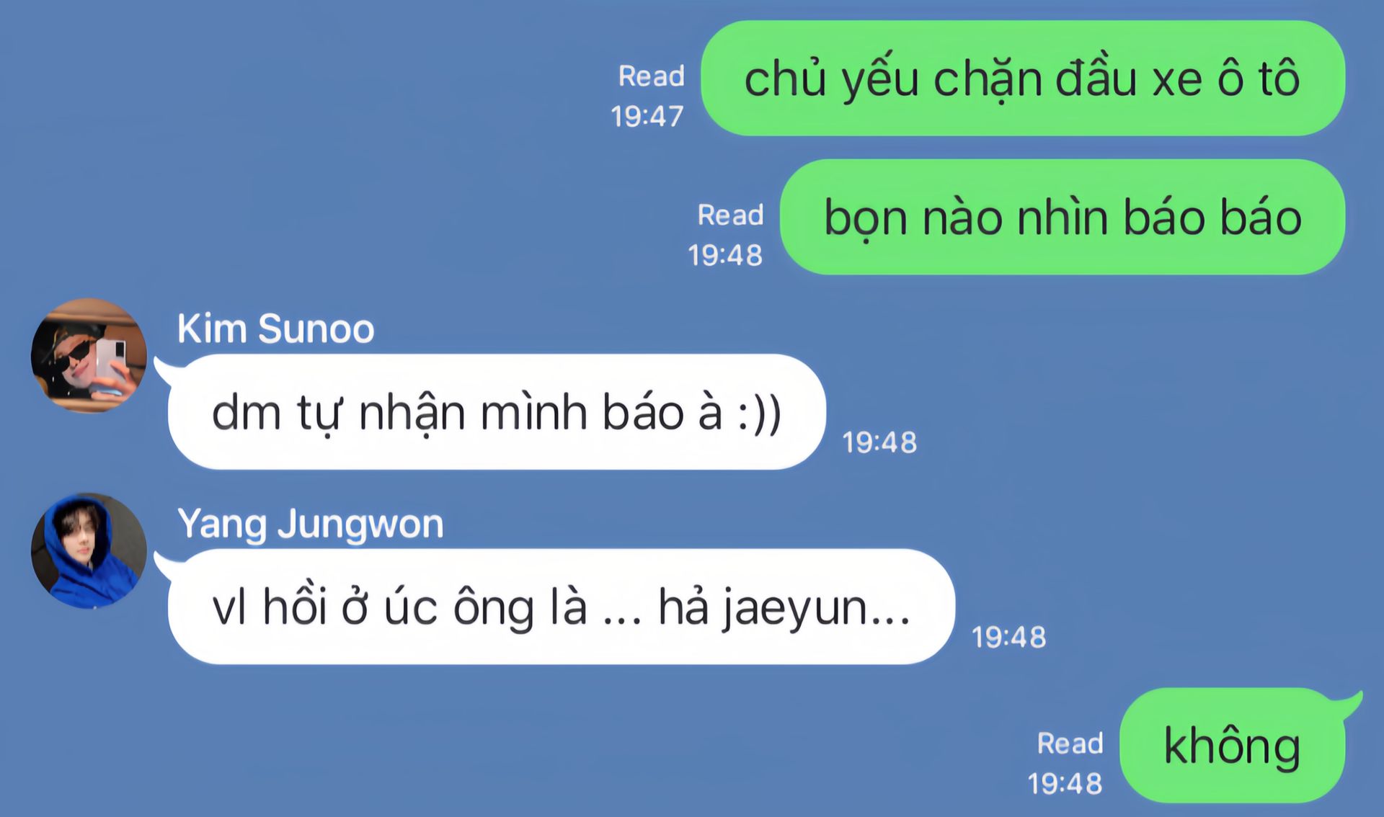Tap the sender name Yang Jungwon
This screenshot has height=817, width=1384.
(311, 524)
